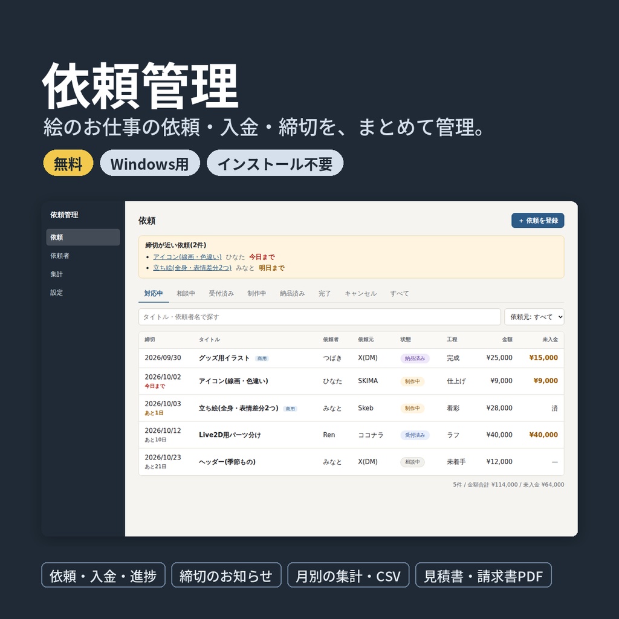Image resolution: width=619 pixels, height=619 pixels.
Task: Switch to the 納品済み tab
Action: point(292,293)
